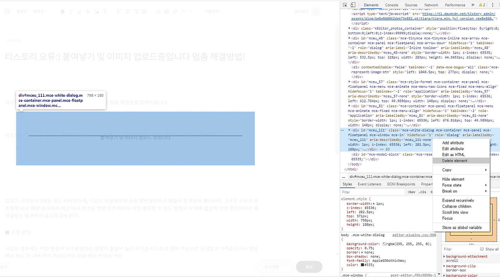Choose Store as global variable

click(461, 227)
